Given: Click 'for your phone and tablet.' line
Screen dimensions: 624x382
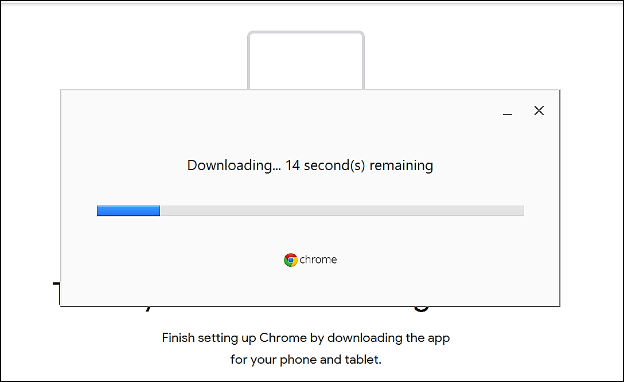Looking at the screenshot, I should tap(306, 360).
